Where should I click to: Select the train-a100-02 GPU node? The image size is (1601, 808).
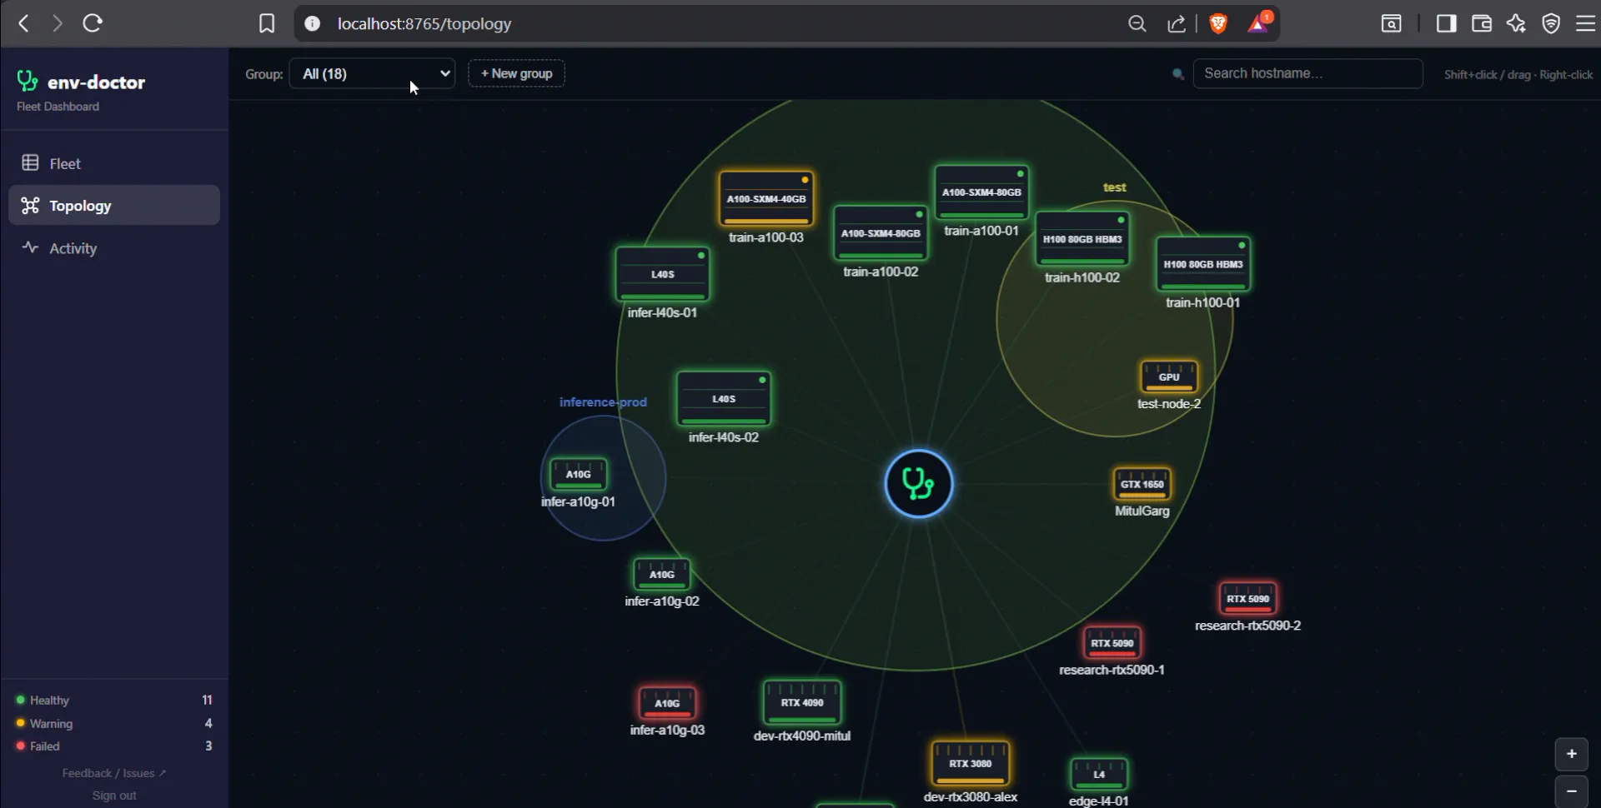click(x=881, y=232)
